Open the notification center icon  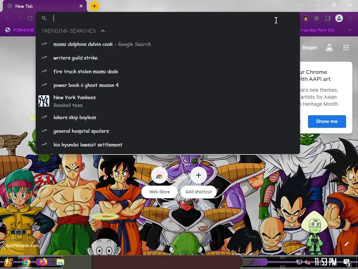tap(347, 262)
